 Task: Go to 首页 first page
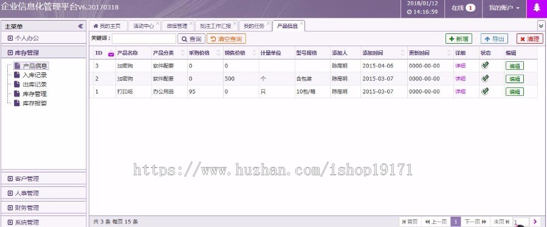410,222
